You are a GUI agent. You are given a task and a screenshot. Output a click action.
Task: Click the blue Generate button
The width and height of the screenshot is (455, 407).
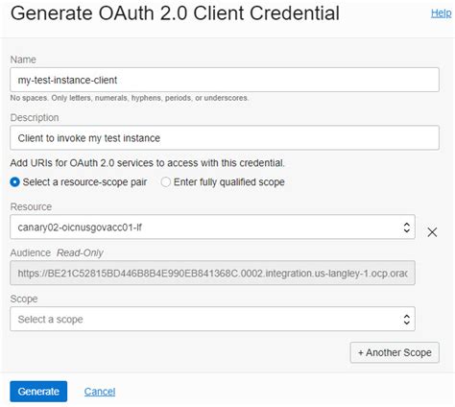click(38, 392)
